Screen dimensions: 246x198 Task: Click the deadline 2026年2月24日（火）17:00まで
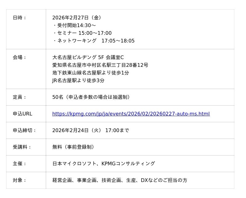(x=91, y=131)
